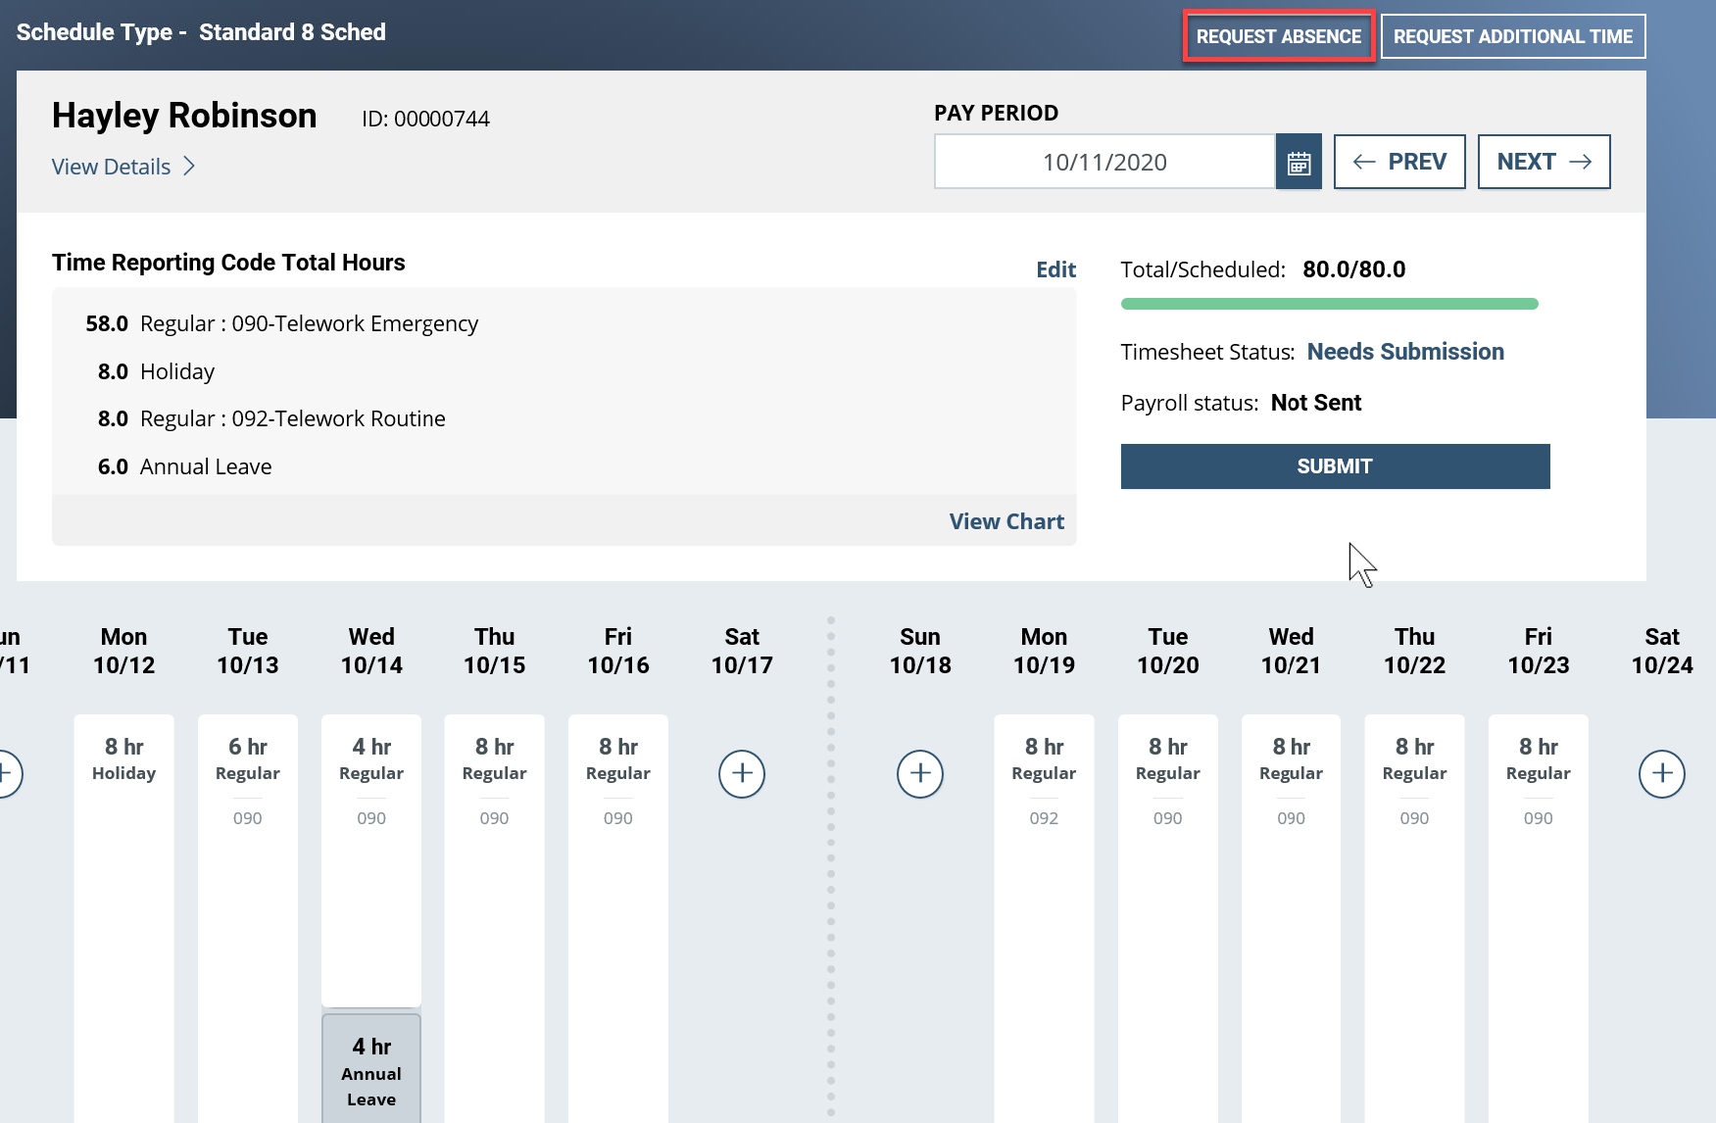Submit the timesheet
Screen dimensions: 1716x1123
(1334, 466)
